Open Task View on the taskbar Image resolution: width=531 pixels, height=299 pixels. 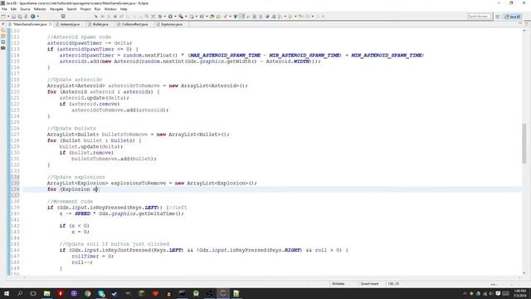pos(33,293)
